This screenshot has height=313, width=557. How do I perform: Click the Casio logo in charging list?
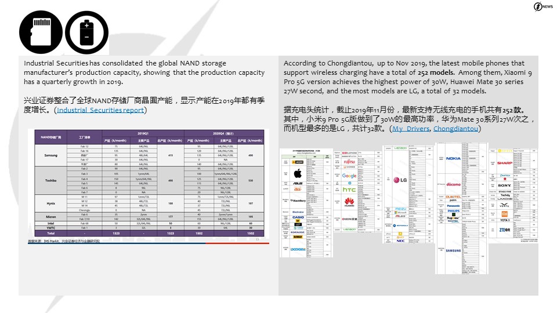click(298, 217)
